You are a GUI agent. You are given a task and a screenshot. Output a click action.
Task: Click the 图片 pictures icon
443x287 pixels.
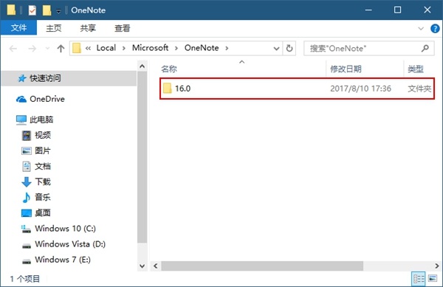pos(27,151)
